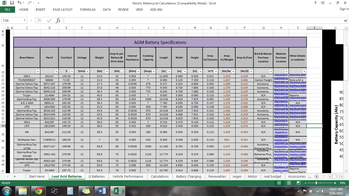Click the vertical scrollbar down arrow

click(346, 172)
